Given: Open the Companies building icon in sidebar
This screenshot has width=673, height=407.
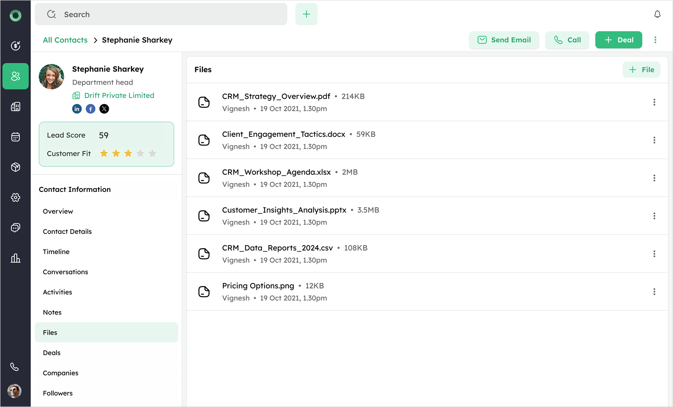Looking at the screenshot, I should tap(16, 107).
